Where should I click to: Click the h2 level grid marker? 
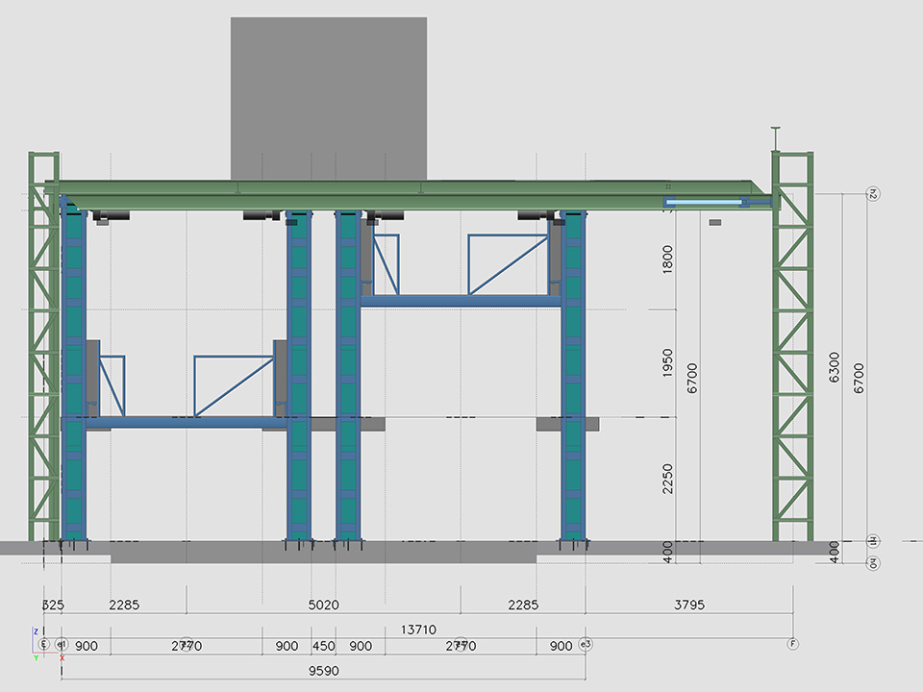(x=873, y=194)
